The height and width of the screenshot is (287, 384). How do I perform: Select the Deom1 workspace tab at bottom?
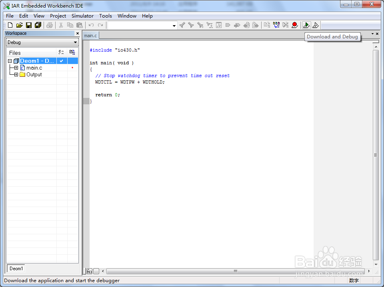(16, 268)
